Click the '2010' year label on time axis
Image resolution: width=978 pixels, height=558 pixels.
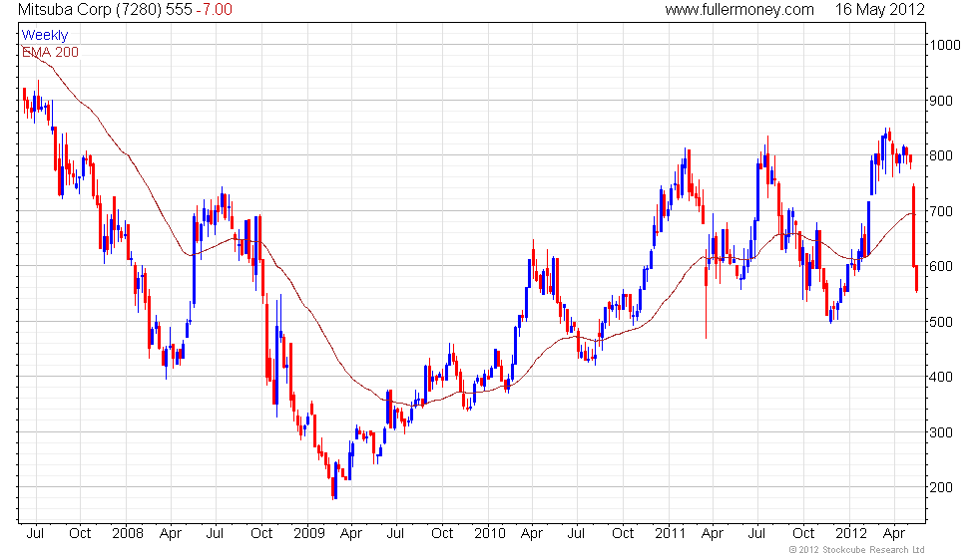click(490, 534)
